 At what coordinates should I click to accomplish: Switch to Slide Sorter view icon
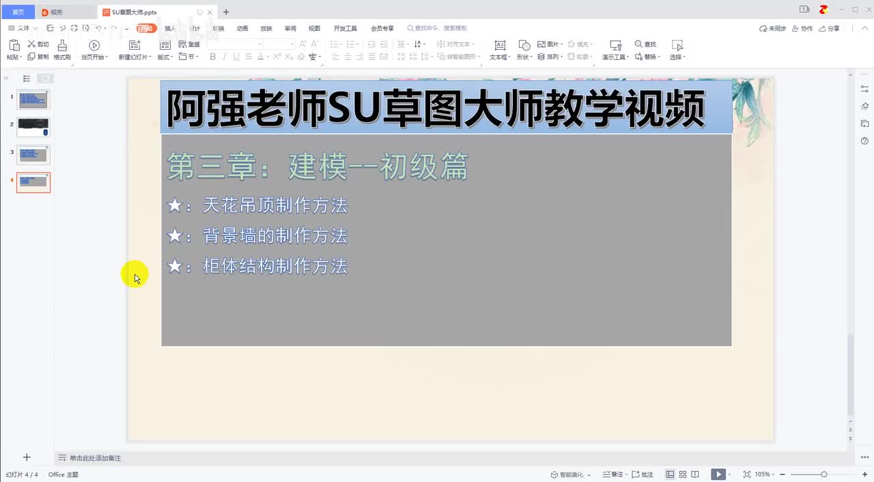[683, 474]
